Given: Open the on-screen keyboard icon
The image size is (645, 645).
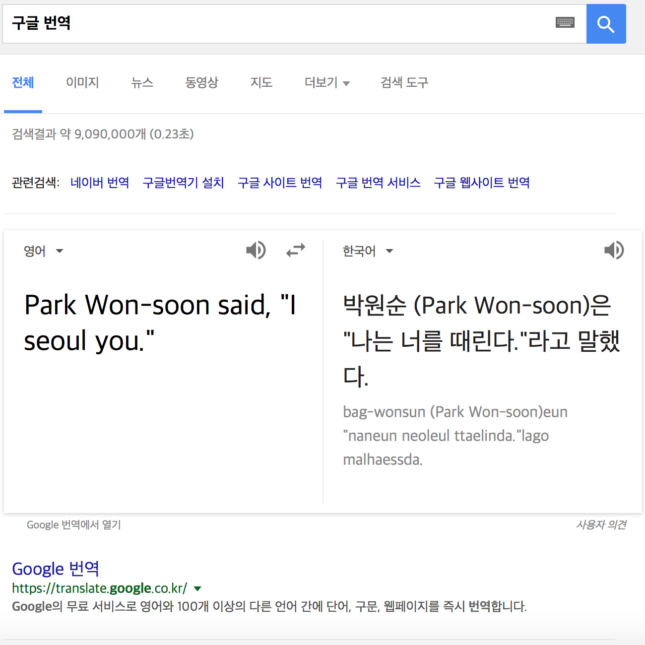Looking at the screenshot, I should coord(565,22).
